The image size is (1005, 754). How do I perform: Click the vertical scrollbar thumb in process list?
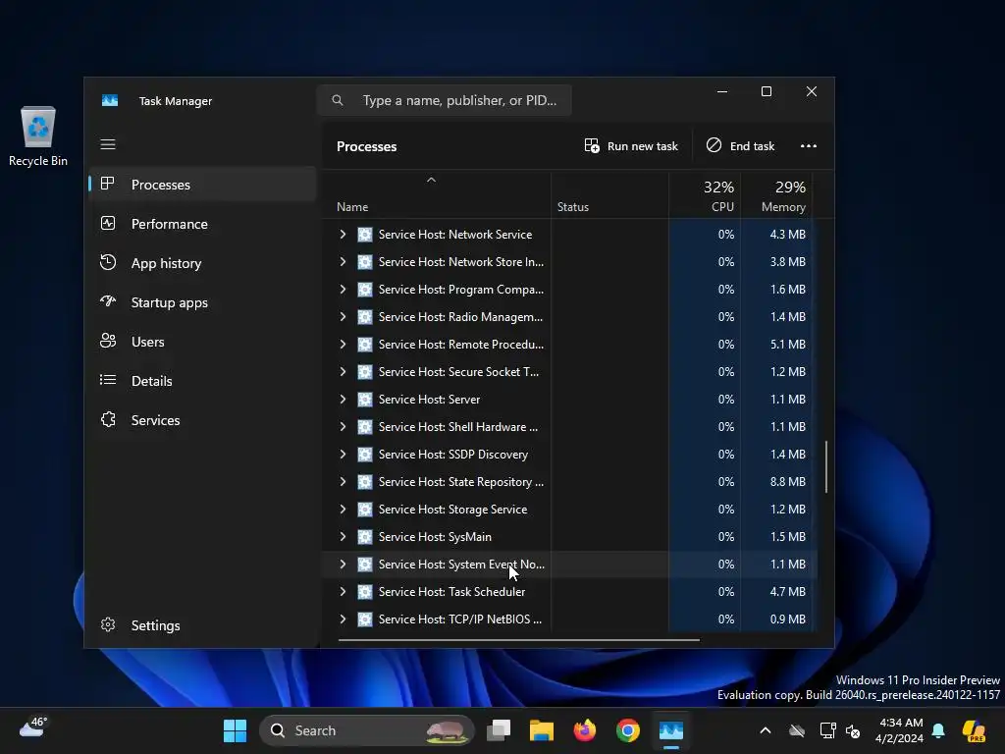click(826, 466)
